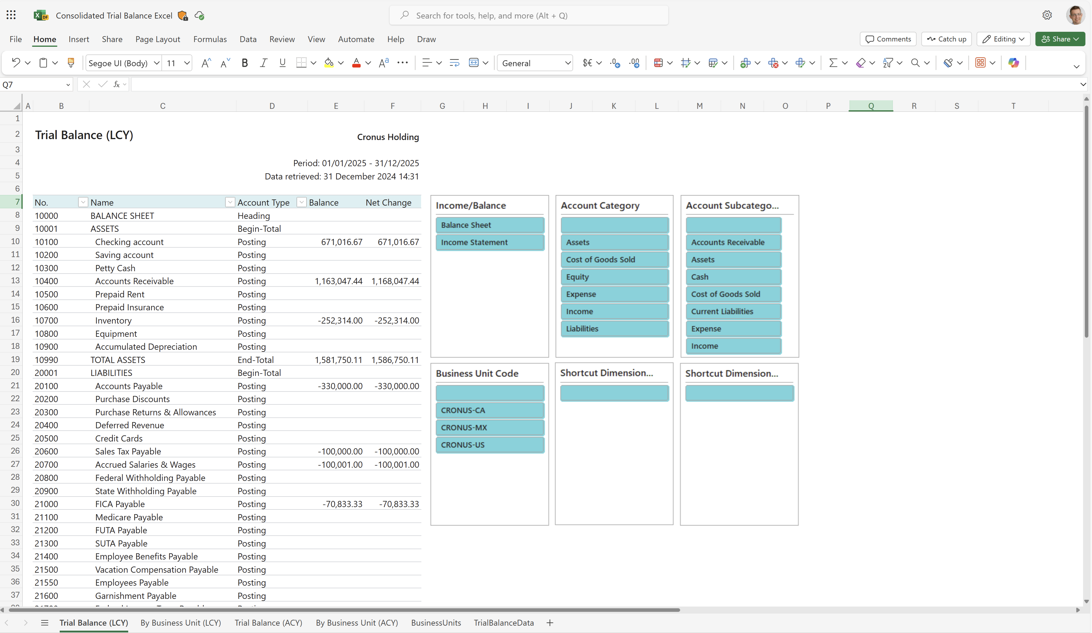Select the General number format dropdown
This screenshot has width=1092, height=633.
tap(535, 63)
